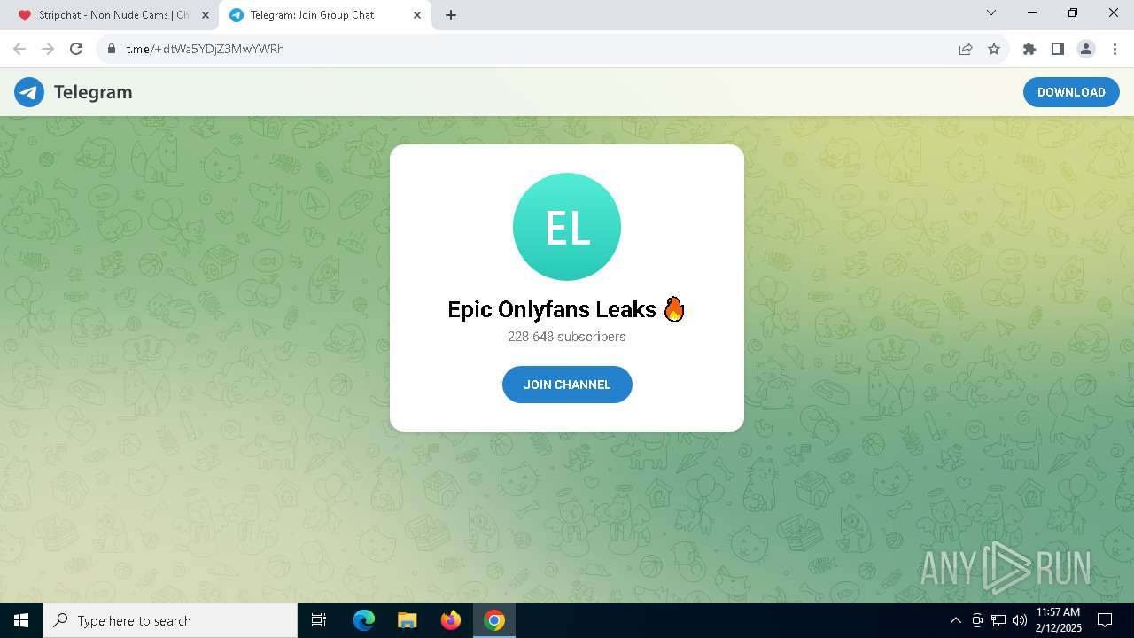
Task: Open Chrome's three-dot menu
Action: pos(1115,49)
